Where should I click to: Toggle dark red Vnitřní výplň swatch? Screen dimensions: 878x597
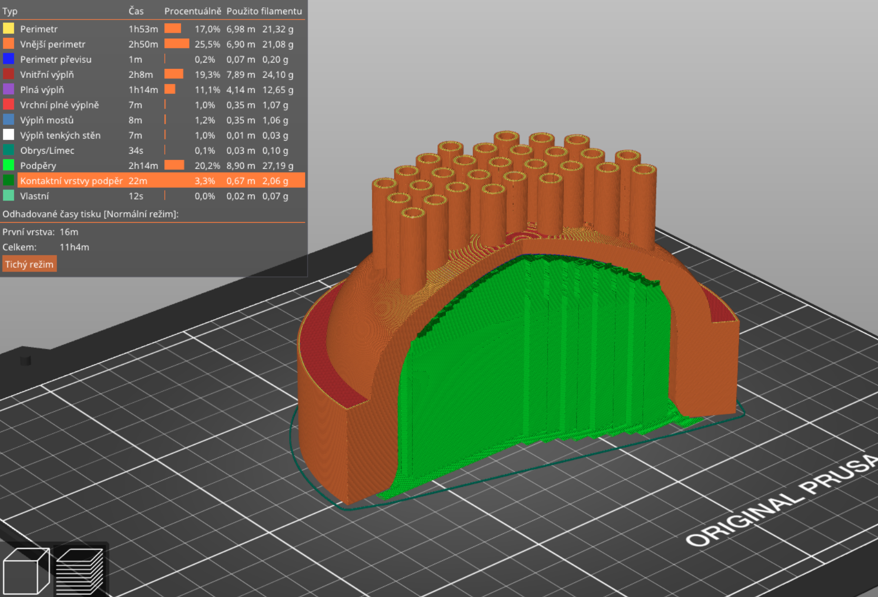tap(8, 74)
